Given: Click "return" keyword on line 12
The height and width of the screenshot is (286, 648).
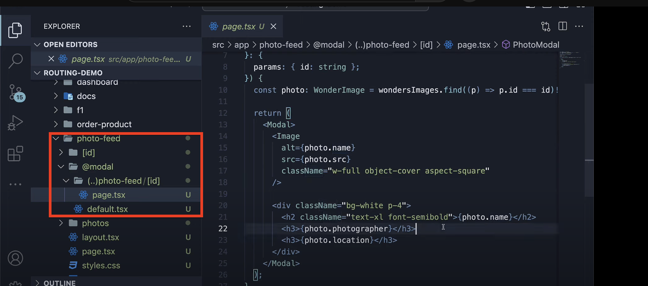Looking at the screenshot, I should click(267, 113).
